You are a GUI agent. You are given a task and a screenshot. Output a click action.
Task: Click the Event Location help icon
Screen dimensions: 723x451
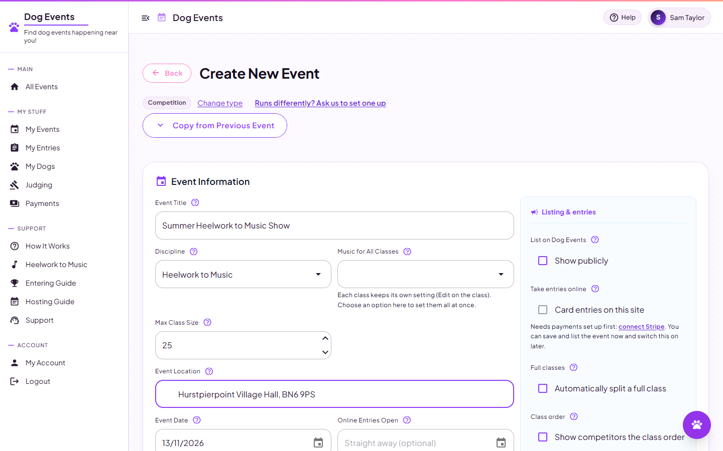coord(209,371)
